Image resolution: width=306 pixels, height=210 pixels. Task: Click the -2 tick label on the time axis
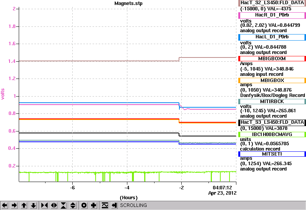pyautogui.click(x=181, y=187)
